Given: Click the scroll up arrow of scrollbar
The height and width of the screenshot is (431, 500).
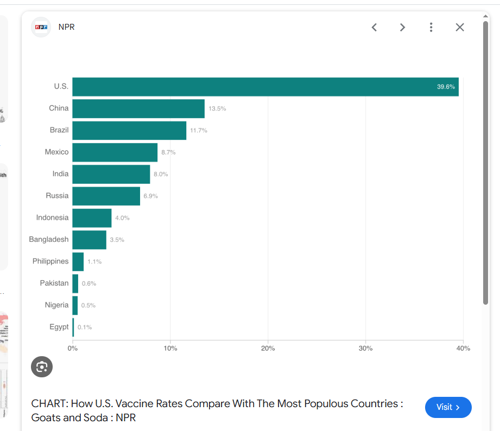Looking at the screenshot, I should [486, 16].
